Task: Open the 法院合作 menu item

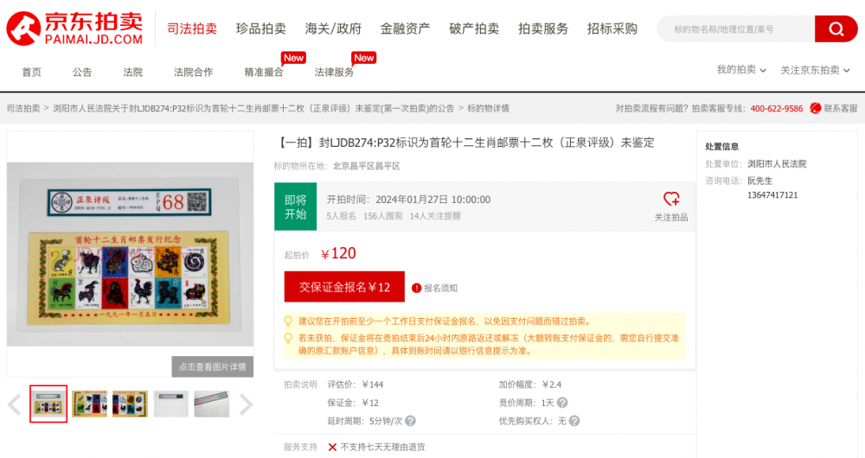Action: pos(193,73)
